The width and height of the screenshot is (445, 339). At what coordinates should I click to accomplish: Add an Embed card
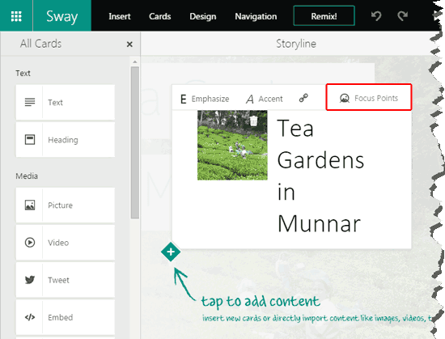pos(66,317)
